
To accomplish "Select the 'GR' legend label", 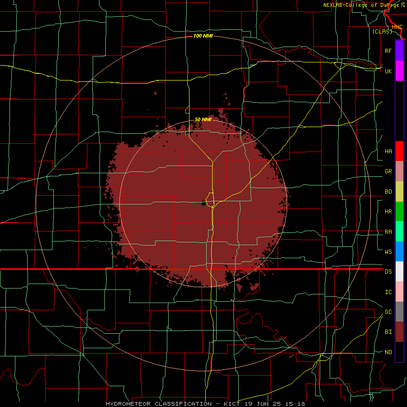I will [x=388, y=171].
